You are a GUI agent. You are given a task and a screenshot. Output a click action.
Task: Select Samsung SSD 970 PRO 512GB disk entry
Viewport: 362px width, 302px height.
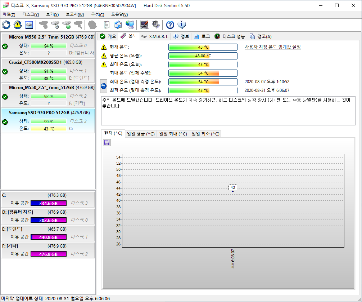[48, 121]
